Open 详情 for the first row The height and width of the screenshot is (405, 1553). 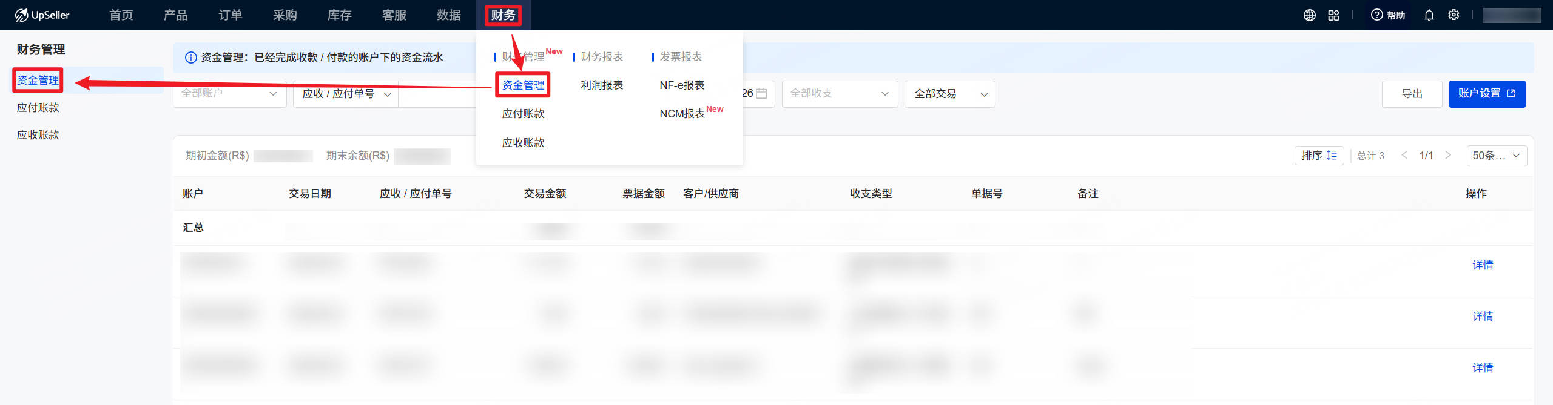(1483, 265)
